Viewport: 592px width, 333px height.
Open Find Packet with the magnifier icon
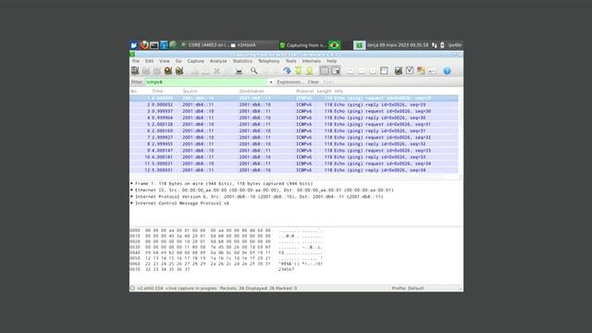[253, 70]
